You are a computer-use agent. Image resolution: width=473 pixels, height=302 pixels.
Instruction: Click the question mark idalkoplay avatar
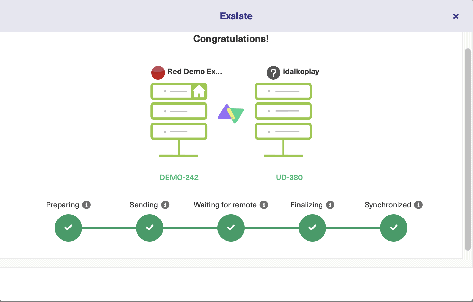273,72
